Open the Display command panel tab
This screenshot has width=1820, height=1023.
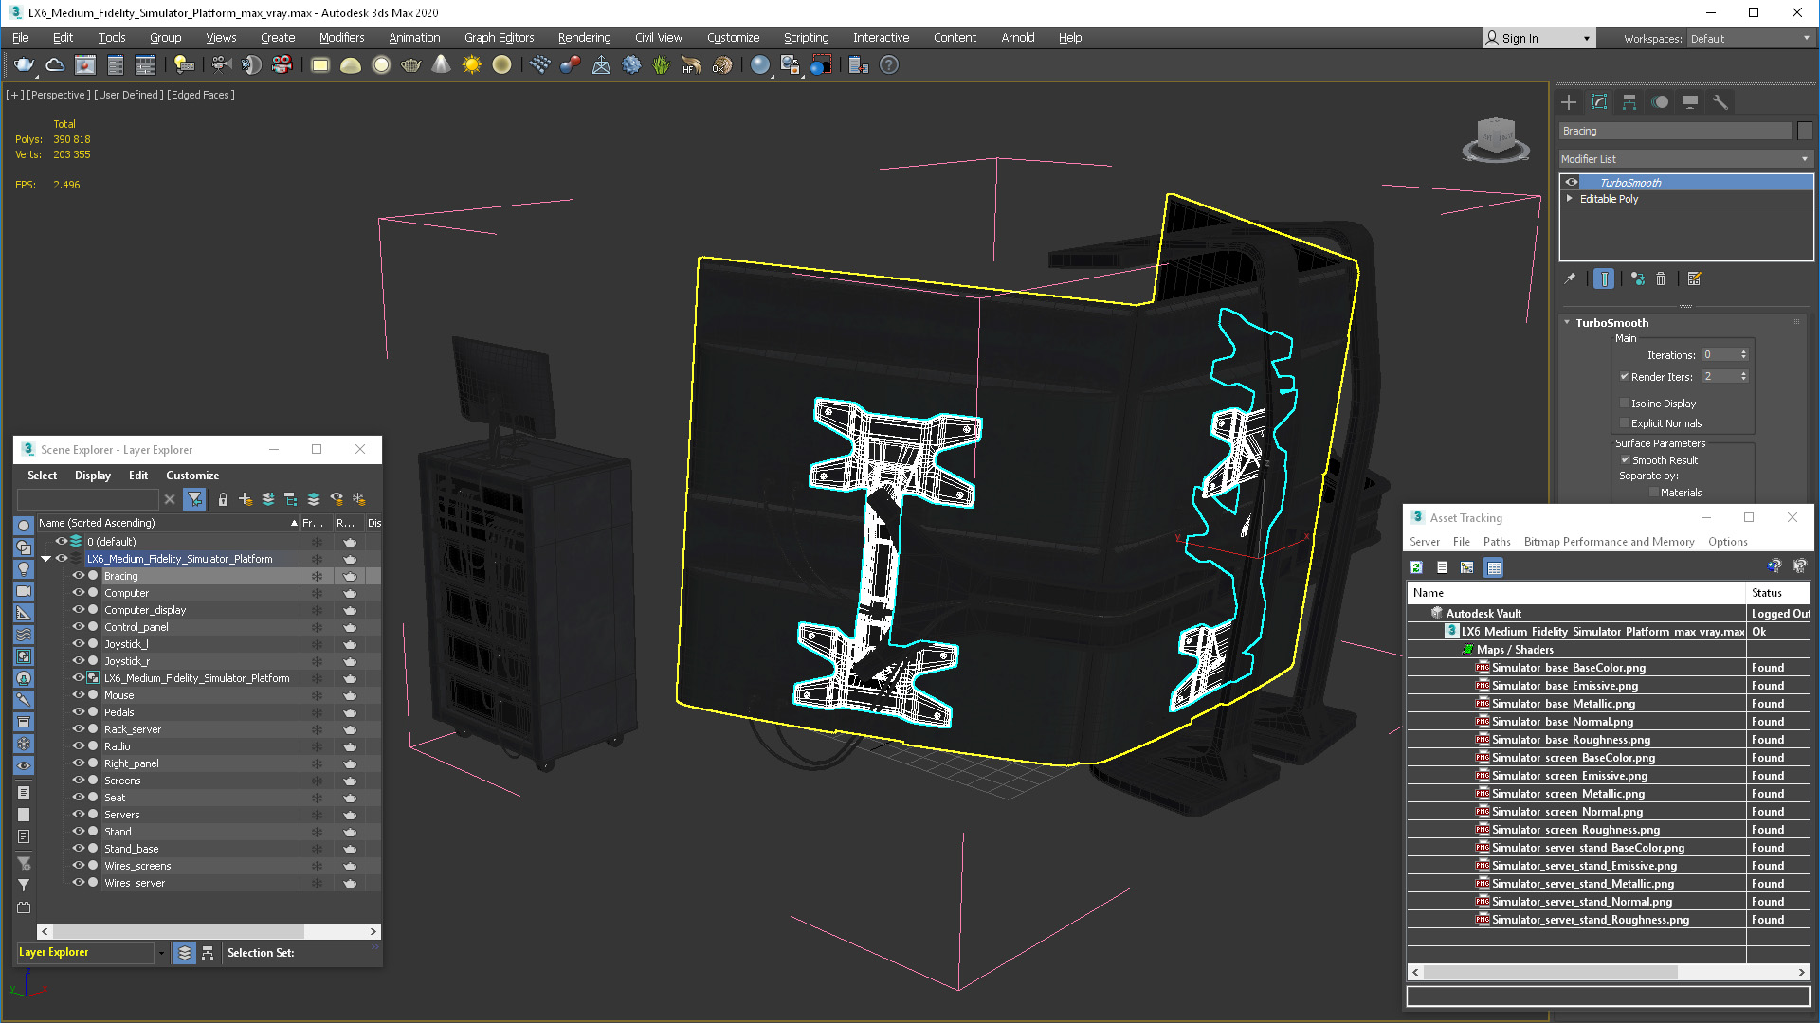(1690, 102)
